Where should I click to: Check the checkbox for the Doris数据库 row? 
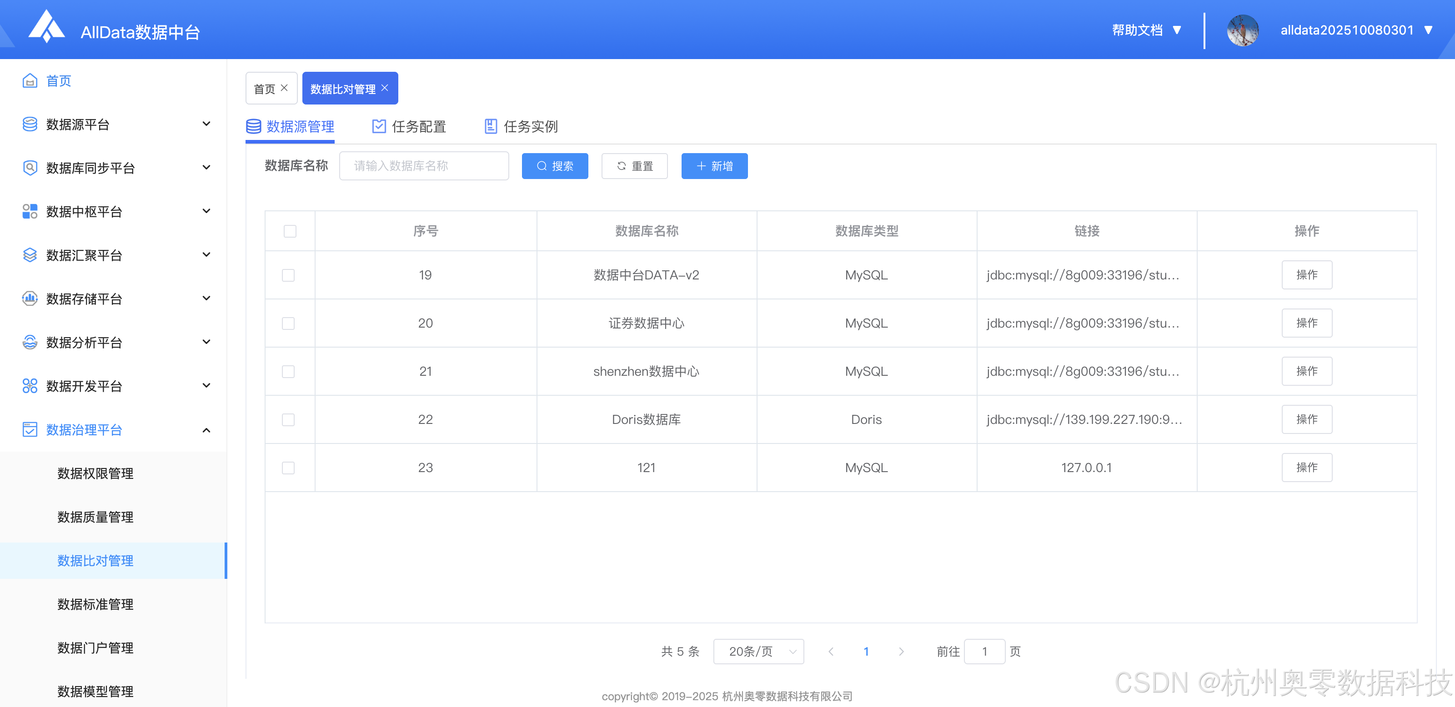click(289, 419)
